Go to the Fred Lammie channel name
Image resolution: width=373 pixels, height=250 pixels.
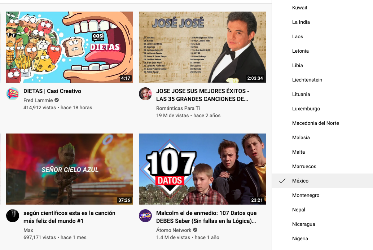(x=38, y=100)
